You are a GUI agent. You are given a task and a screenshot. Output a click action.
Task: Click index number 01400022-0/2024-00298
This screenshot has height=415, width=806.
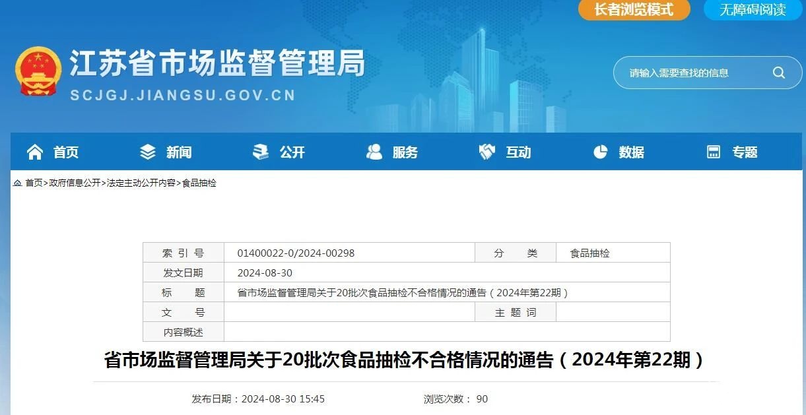(x=296, y=253)
